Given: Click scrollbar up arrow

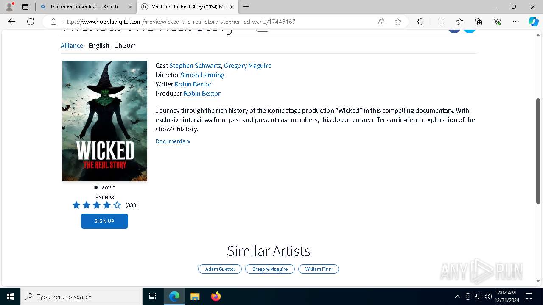Looking at the screenshot, I should coord(538,34).
